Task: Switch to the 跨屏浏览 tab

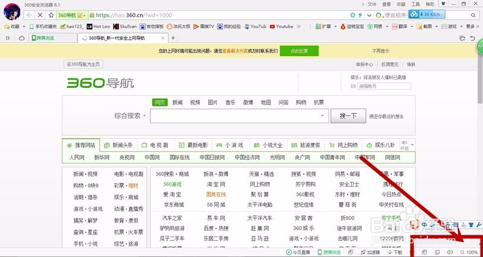Action: tap(53, 38)
